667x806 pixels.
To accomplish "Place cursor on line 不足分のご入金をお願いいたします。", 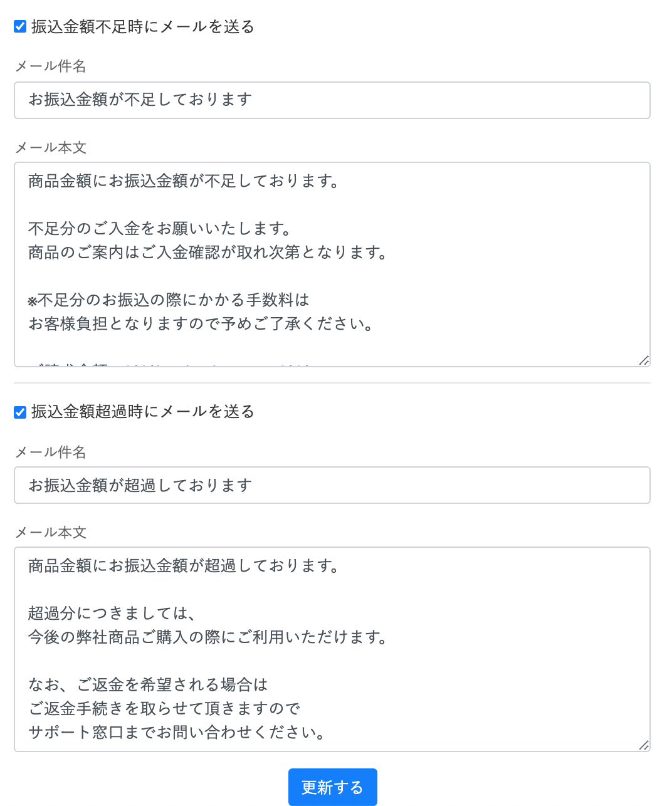I will [x=160, y=229].
